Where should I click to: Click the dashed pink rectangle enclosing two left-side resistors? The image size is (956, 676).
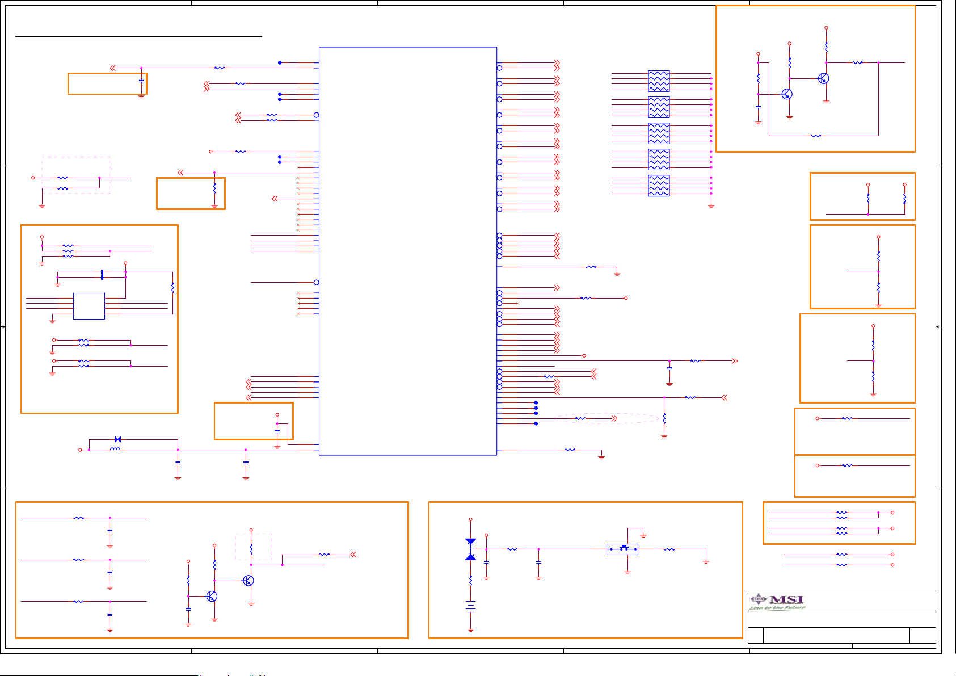click(75, 175)
